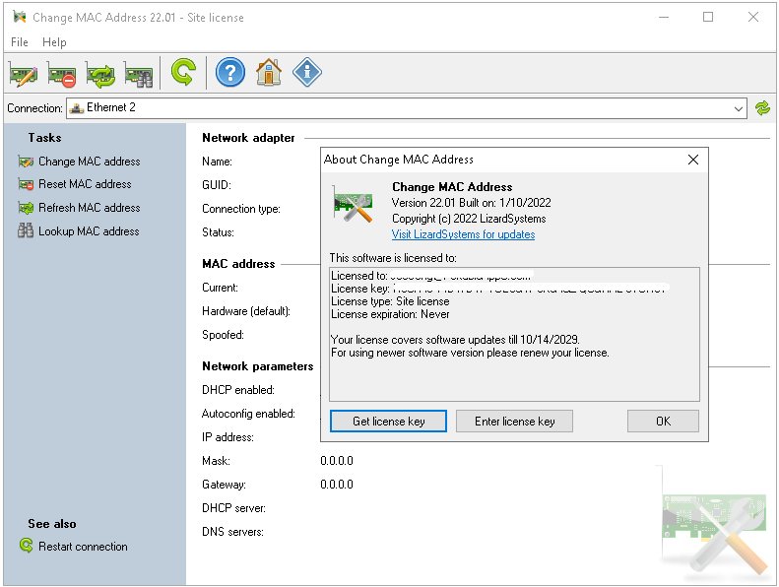Viewport: 779px width, 587px height.
Task: Open the File menu
Action: [x=20, y=42]
